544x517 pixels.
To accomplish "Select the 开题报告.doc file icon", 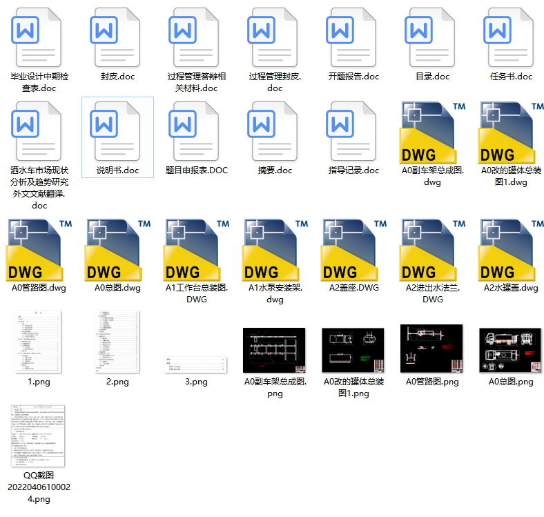I will coord(353,38).
